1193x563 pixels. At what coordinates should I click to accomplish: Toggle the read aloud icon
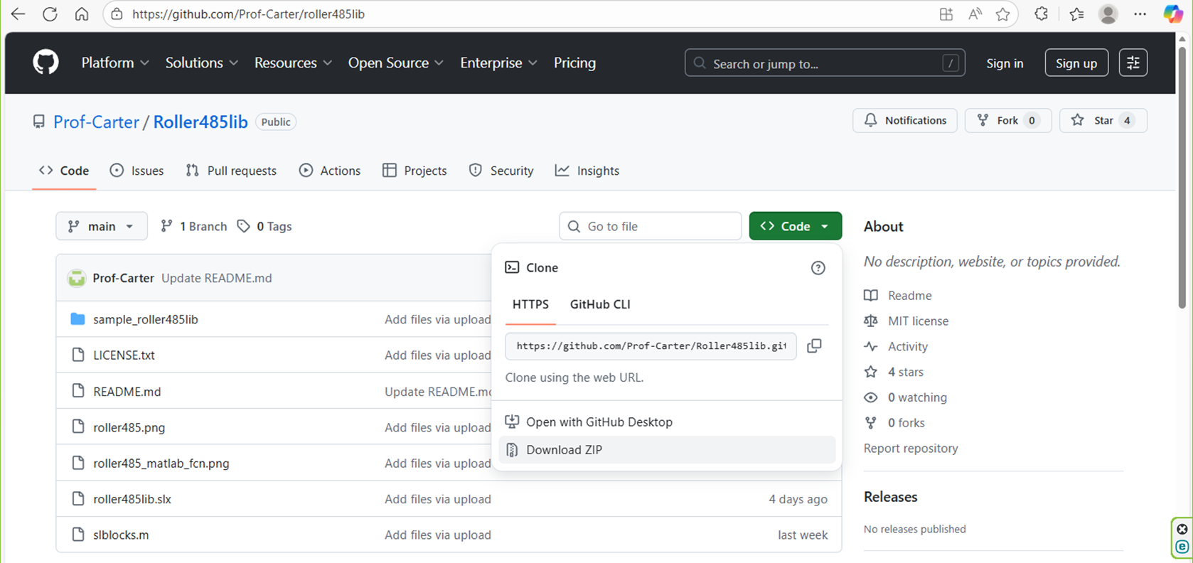click(975, 14)
